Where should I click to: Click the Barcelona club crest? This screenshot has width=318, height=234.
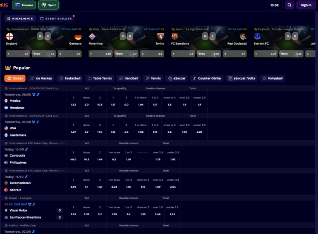tap(175, 37)
